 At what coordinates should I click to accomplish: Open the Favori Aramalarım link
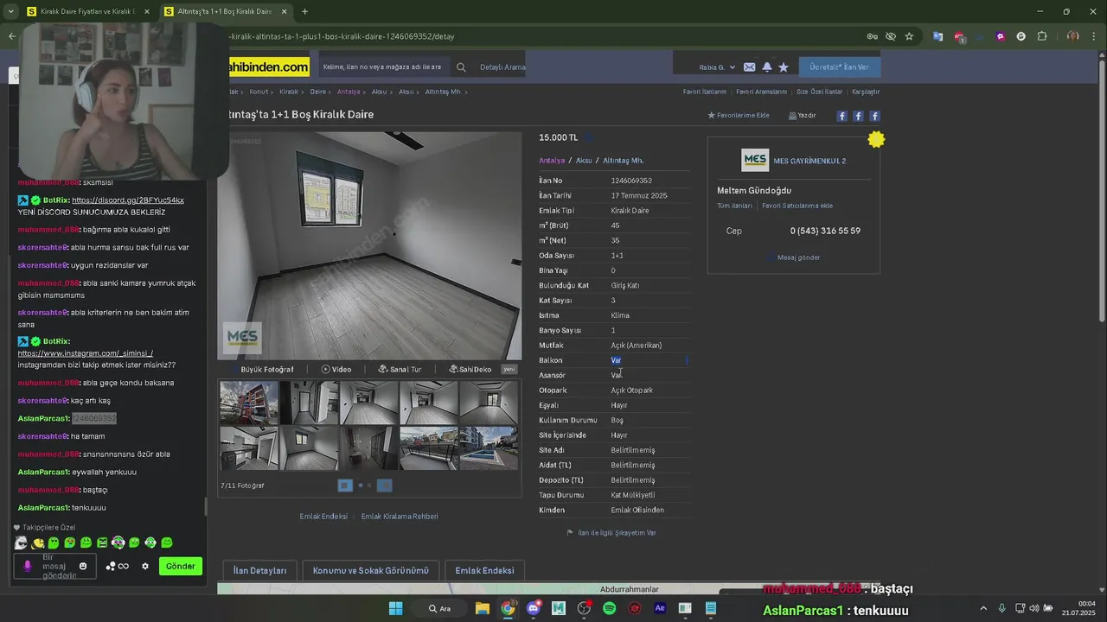(761, 92)
